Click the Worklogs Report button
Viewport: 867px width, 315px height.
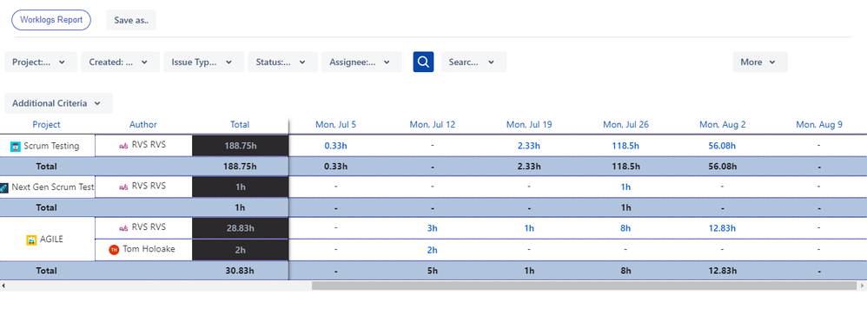[51, 20]
